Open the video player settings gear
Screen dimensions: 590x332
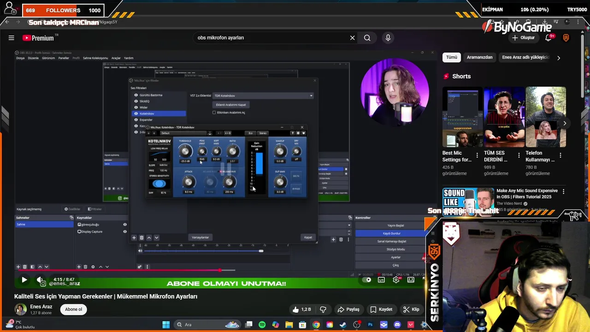(396, 279)
